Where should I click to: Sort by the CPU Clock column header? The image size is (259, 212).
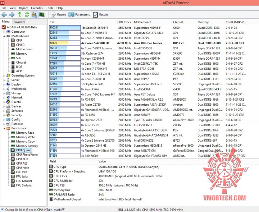(x=124, y=22)
